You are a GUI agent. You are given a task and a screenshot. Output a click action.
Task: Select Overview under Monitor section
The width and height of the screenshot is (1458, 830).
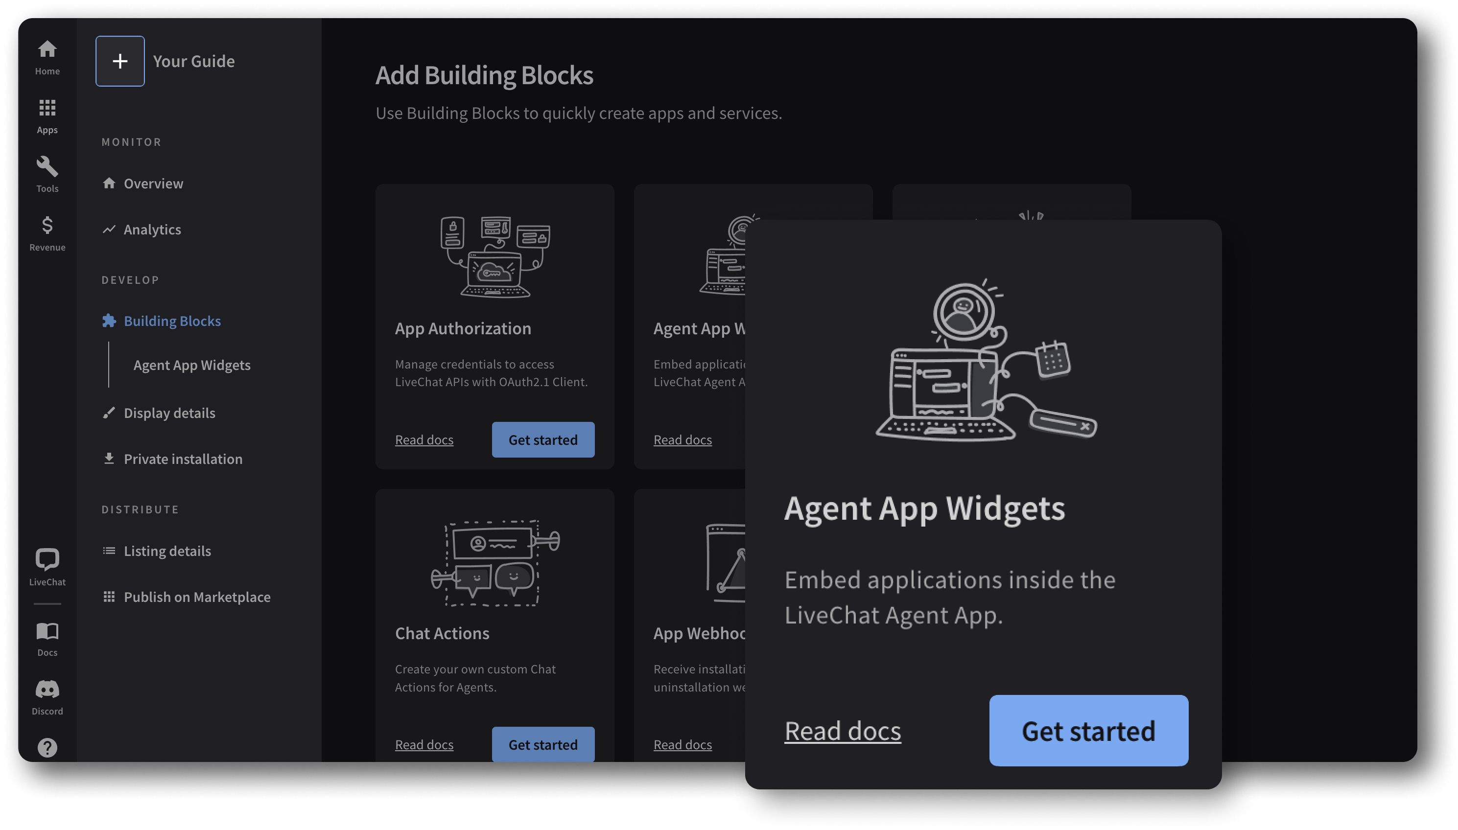[x=153, y=183]
